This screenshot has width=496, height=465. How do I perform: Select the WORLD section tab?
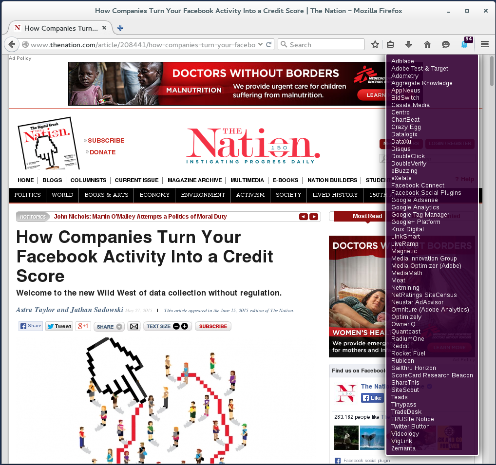(x=62, y=195)
